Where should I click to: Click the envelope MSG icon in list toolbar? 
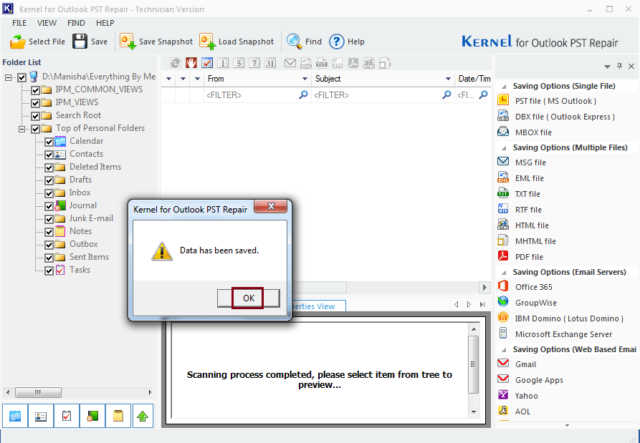pyautogui.click(x=290, y=63)
